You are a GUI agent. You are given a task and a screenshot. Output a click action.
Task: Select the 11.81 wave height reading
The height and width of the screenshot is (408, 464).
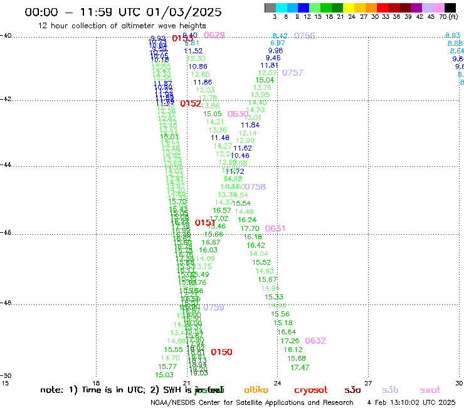[x=269, y=65]
